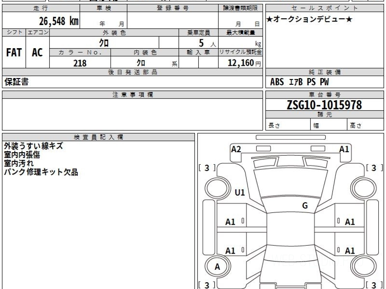Click the 内装色 header

[x=145, y=53]
